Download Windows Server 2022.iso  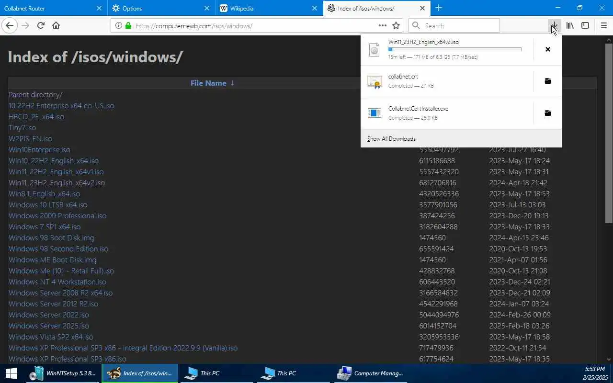point(49,315)
